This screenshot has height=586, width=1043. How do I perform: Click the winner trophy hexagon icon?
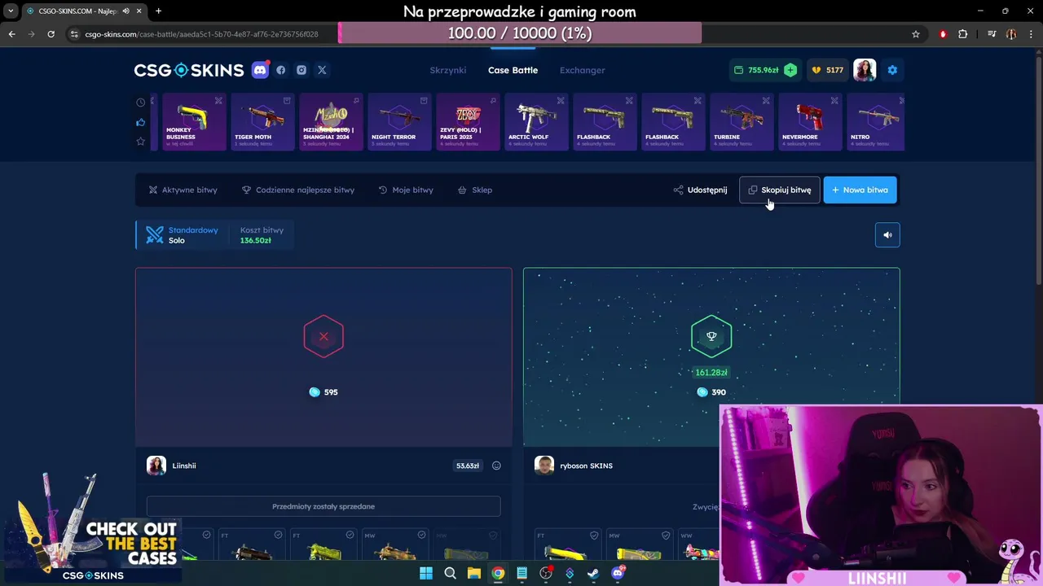(711, 336)
